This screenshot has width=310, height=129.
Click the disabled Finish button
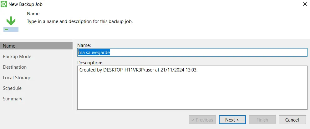[262, 120]
